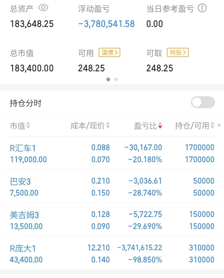Select first summary page indicator dot

(x=108, y=79)
